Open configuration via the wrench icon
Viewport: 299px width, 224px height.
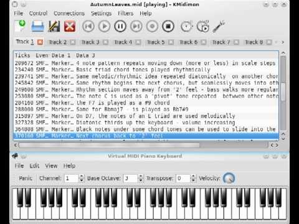[219, 26]
